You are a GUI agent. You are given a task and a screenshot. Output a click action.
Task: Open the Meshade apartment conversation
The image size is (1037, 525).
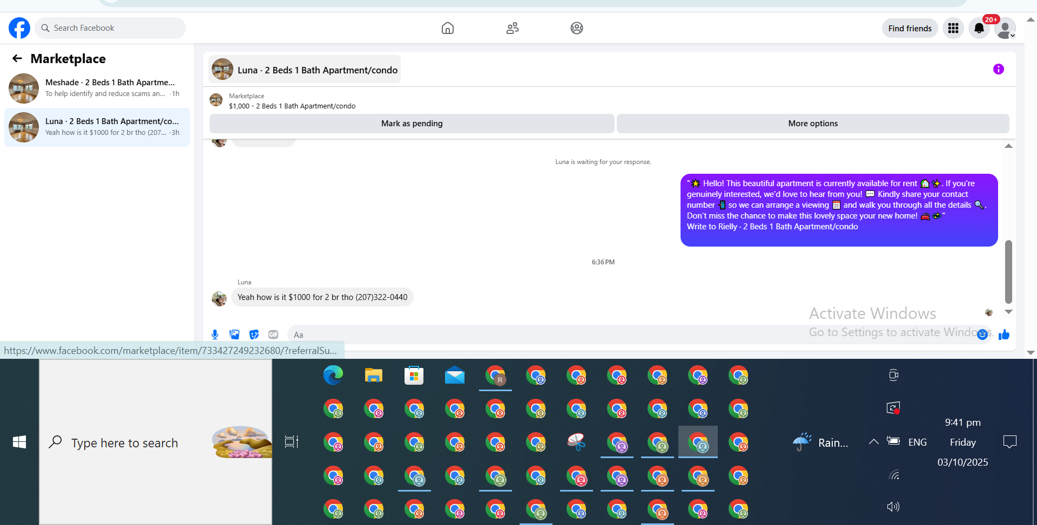tap(97, 88)
